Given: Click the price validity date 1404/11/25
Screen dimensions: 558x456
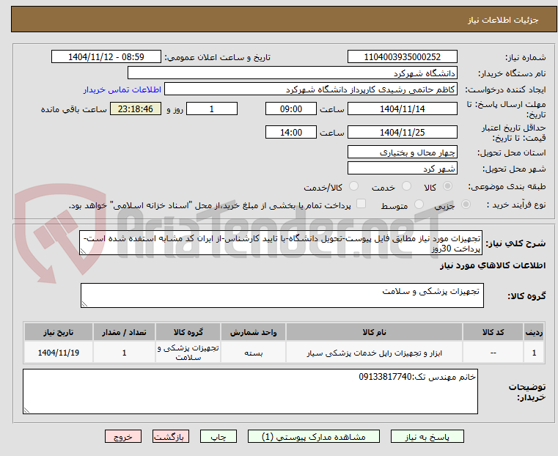Looking at the screenshot, I should 402,132.
